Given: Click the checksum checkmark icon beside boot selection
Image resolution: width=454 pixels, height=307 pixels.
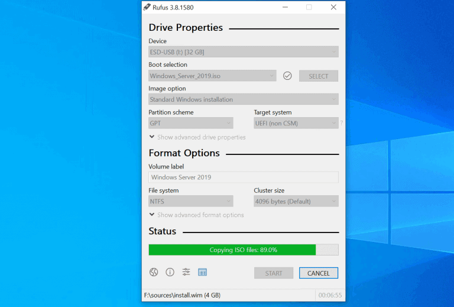Looking at the screenshot, I should pyautogui.click(x=287, y=76).
